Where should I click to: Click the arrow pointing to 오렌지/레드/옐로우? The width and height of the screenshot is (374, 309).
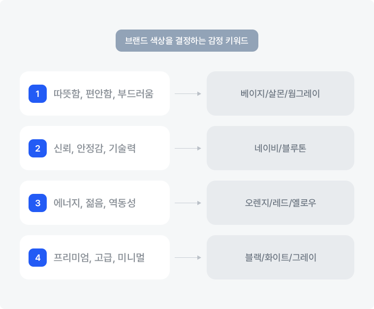coord(188,203)
